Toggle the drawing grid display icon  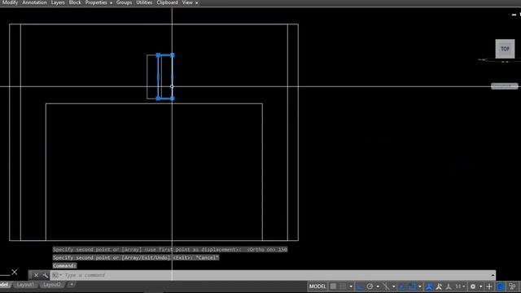[x=333, y=286]
